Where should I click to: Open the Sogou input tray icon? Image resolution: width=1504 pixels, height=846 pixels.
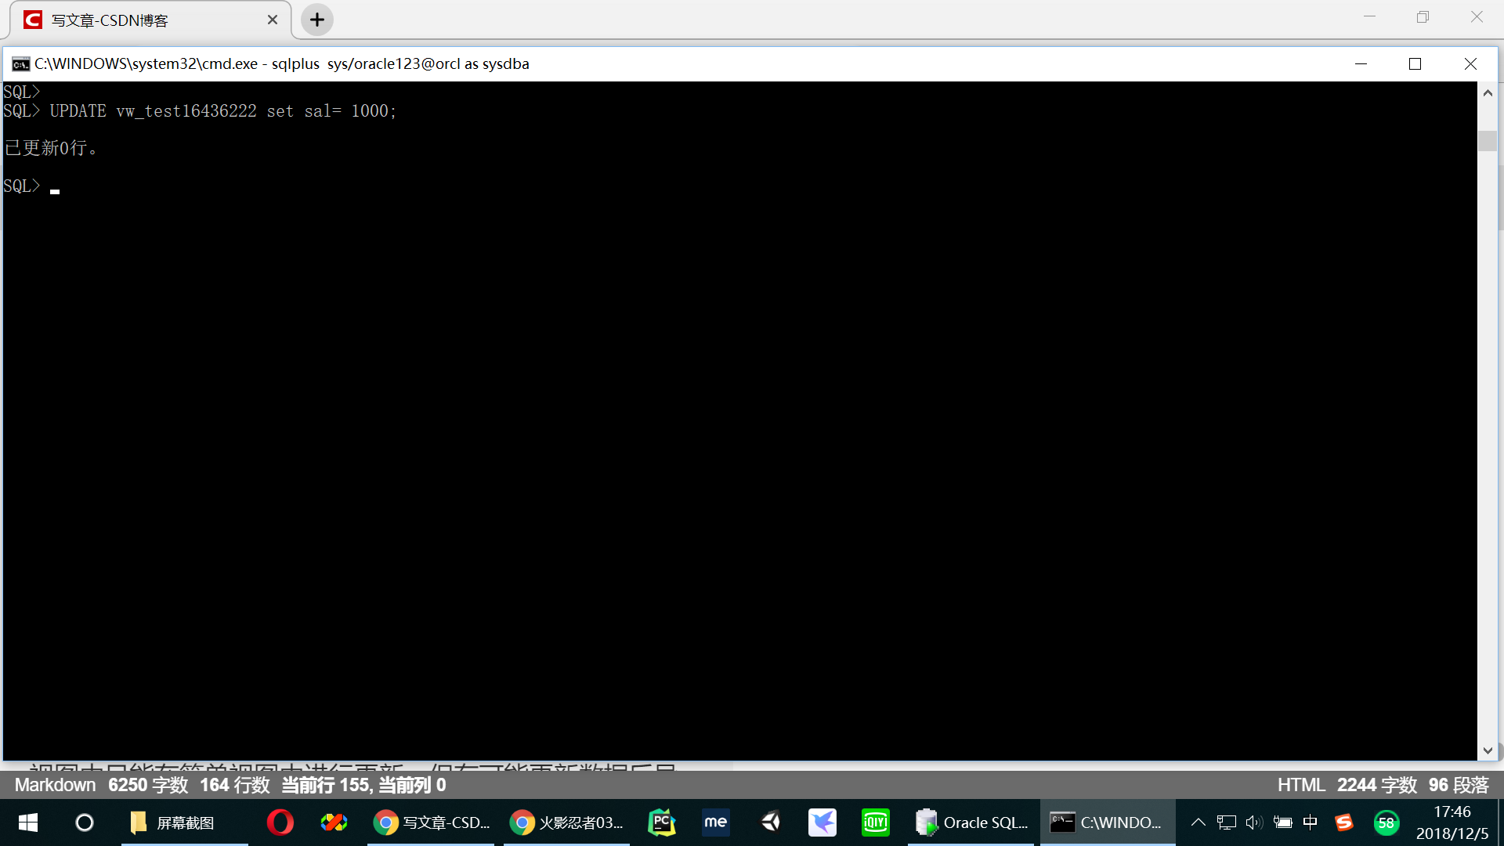click(x=1344, y=822)
